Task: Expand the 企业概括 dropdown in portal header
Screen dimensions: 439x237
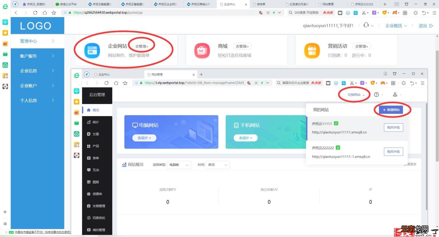Action: (x=396, y=26)
